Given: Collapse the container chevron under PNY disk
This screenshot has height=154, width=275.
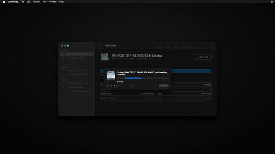Looking at the screenshot, I should click(64, 58).
